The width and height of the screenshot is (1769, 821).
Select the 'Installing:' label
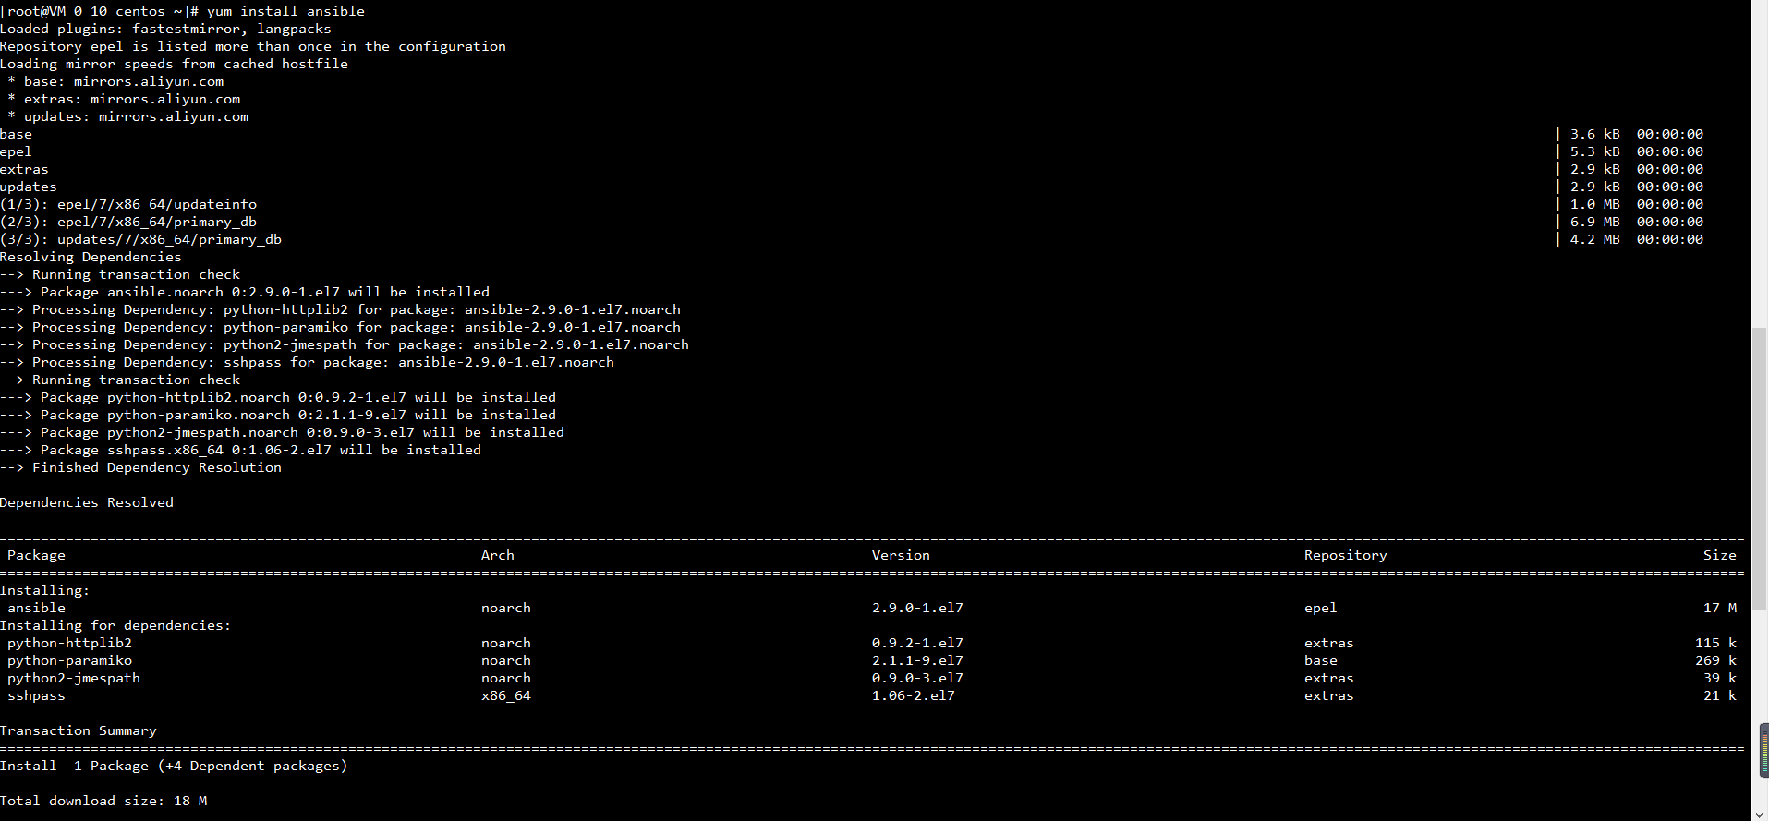tap(44, 590)
